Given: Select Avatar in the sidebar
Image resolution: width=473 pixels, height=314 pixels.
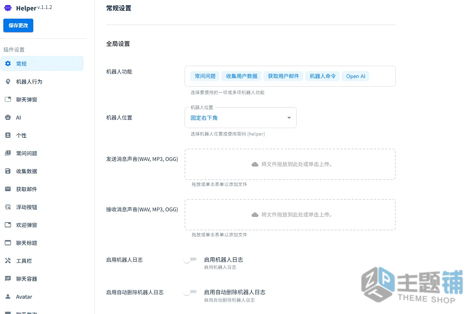Looking at the screenshot, I should [42, 296].
